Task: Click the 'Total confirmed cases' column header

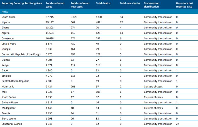Action: [x=55, y=5]
